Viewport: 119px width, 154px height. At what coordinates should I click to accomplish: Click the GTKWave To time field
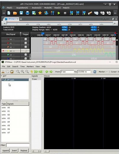coord(84,72)
